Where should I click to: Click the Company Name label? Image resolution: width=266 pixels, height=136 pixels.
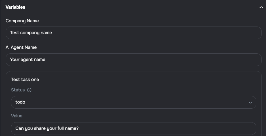point(22,21)
